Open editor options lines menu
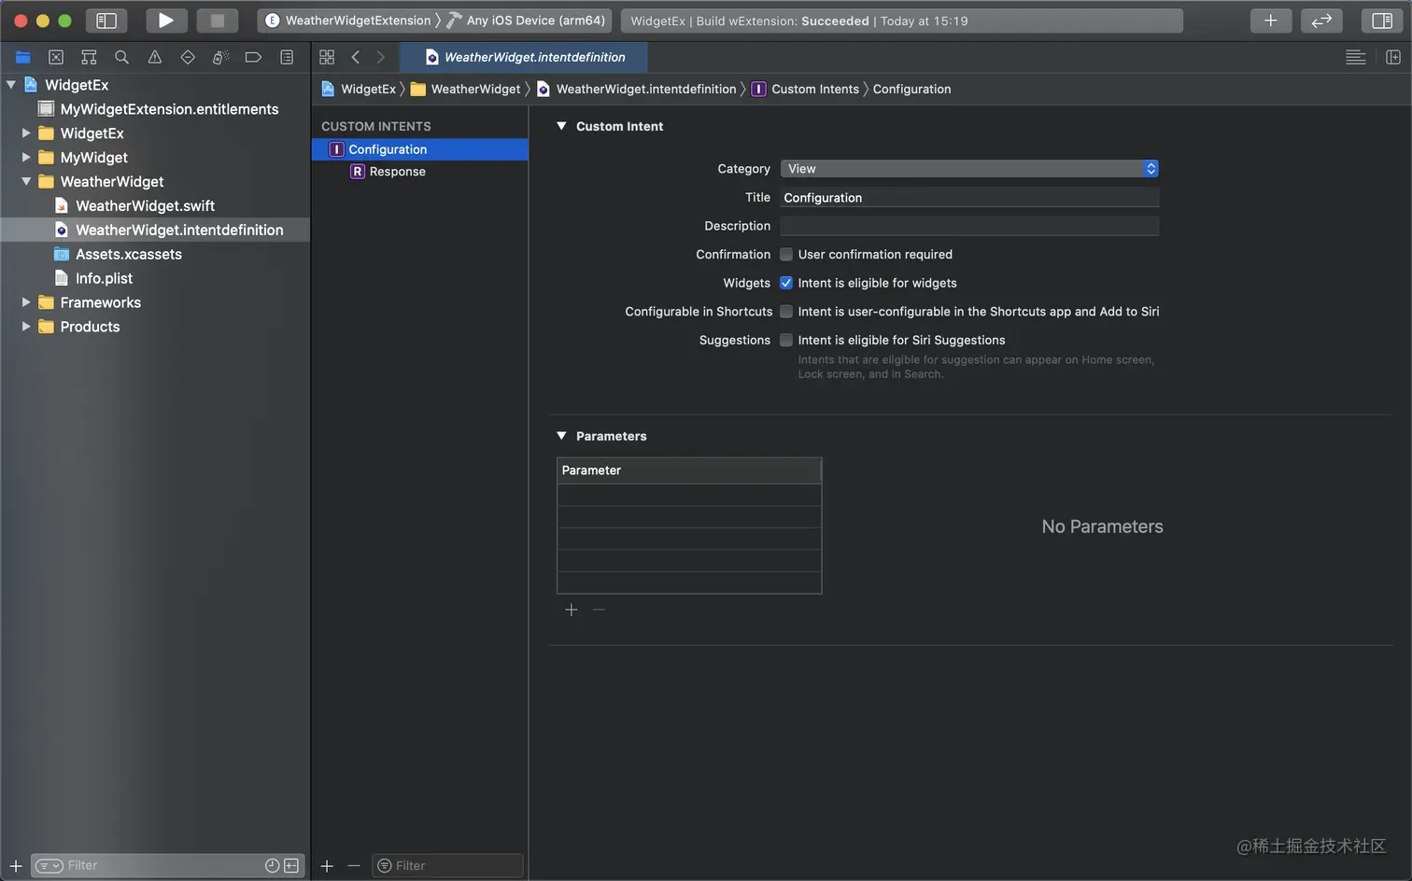The height and width of the screenshot is (881, 1412). pyautogui.click(x=1356, y=57)
